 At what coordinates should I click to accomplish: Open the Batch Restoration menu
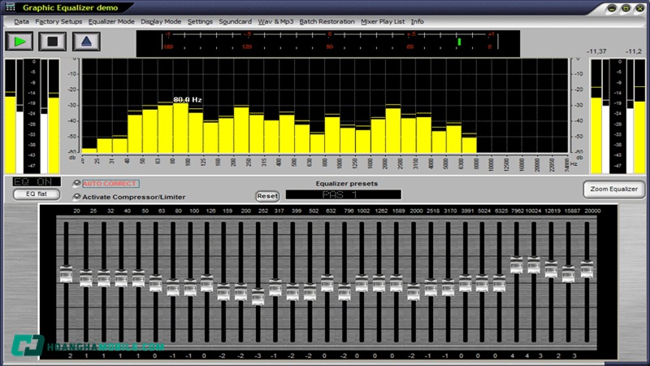[327, 21]
